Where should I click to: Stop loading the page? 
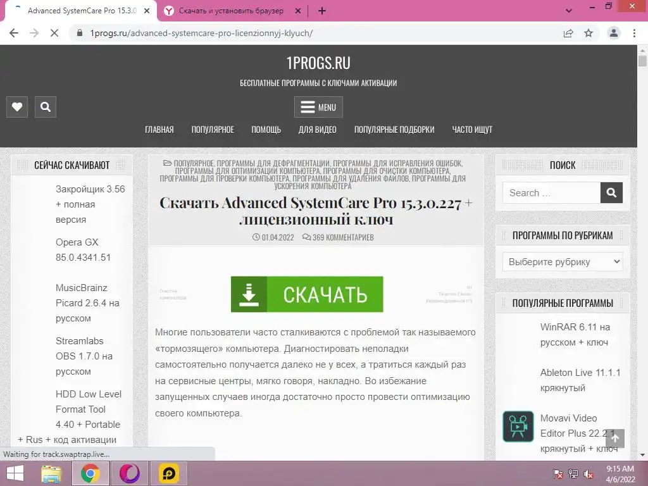click(54, 33)
